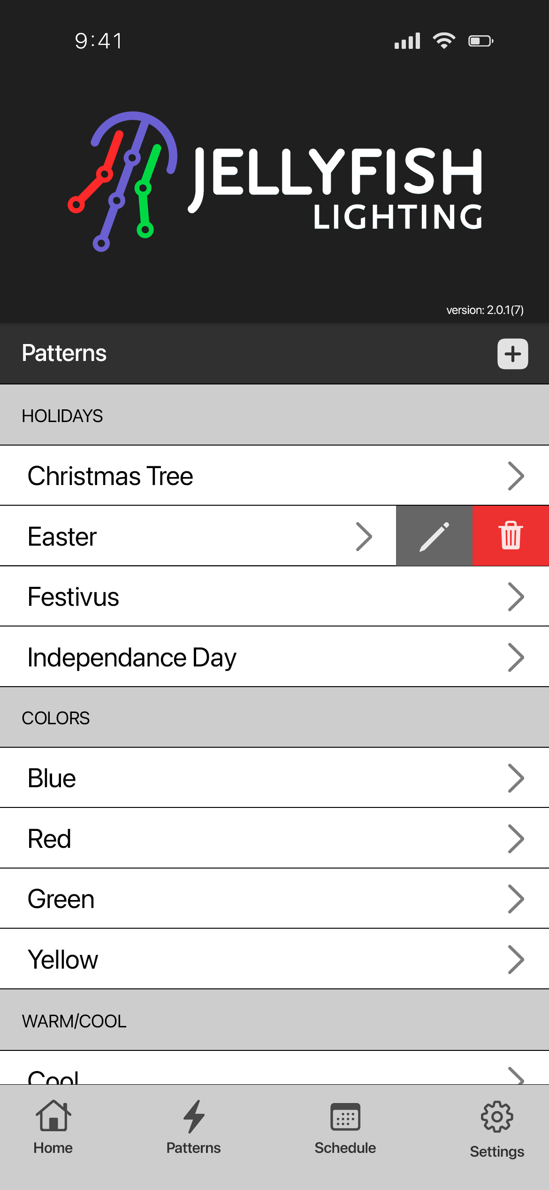
Task: Delete Easter pattern with trash icon
Action: (511, 536)
